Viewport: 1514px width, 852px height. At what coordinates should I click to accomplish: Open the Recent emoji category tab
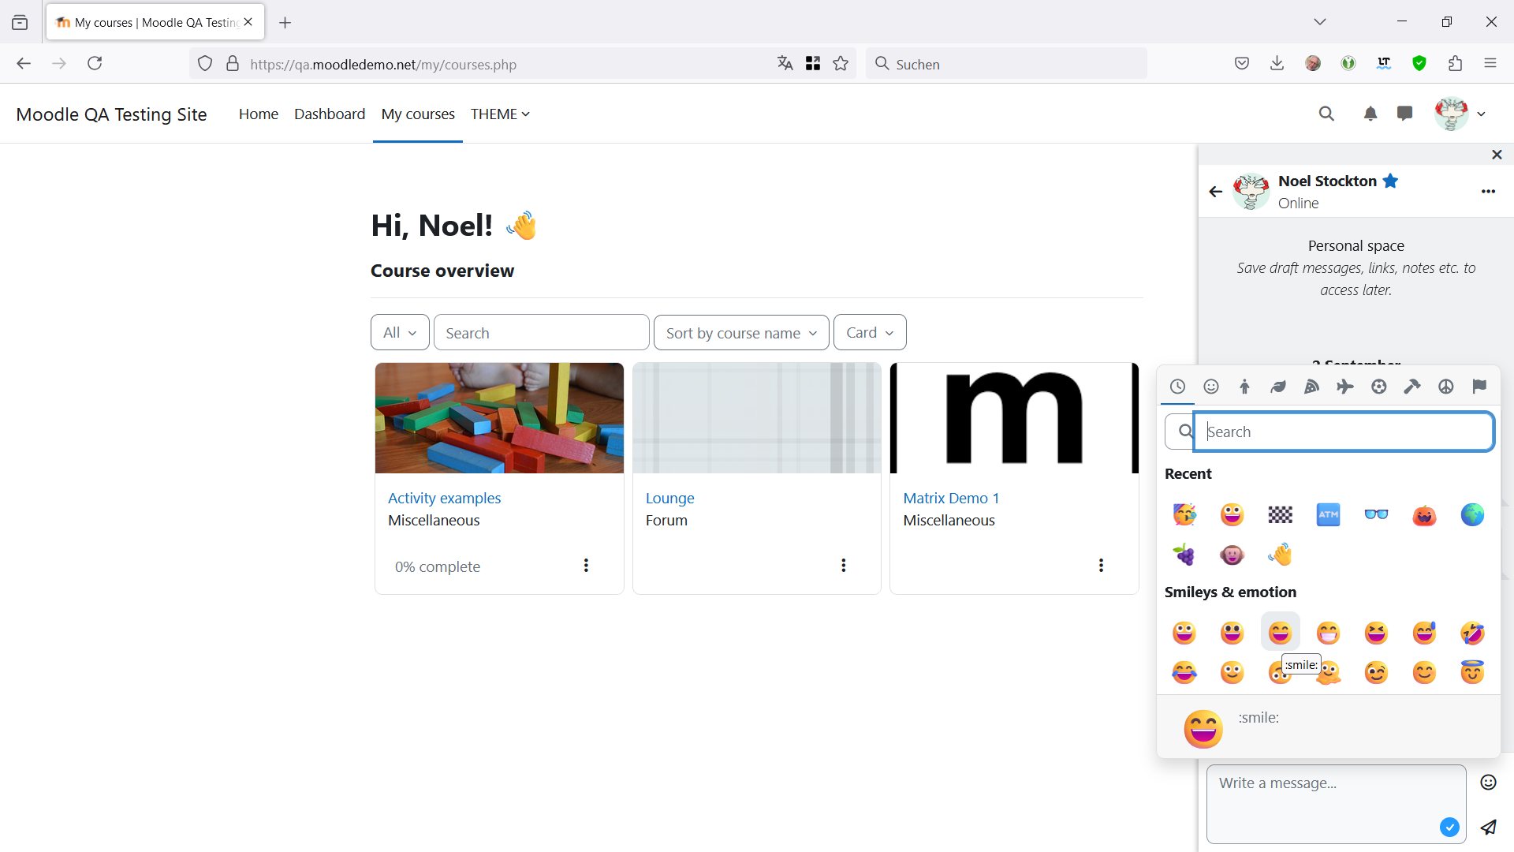click(1177, 387)
